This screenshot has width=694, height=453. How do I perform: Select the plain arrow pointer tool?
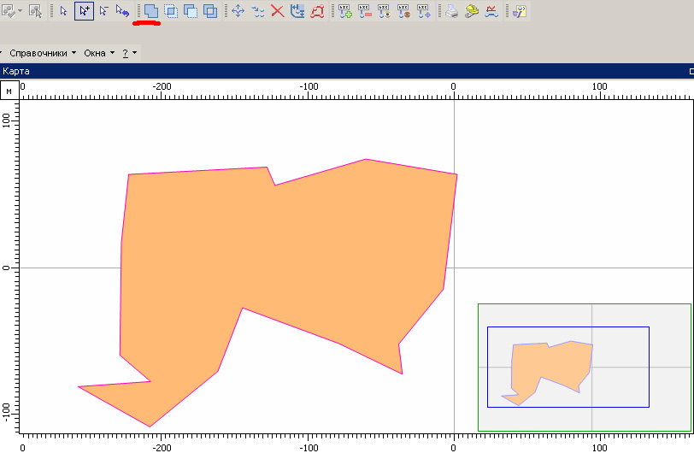coord(63,11)
